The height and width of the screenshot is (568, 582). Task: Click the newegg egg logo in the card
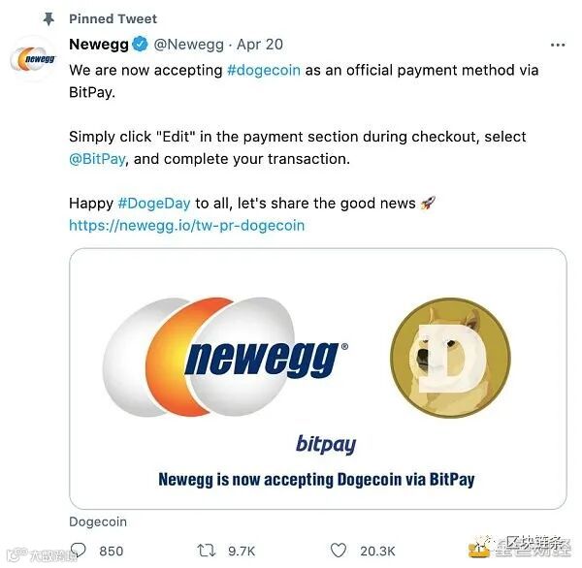[225, 357]
